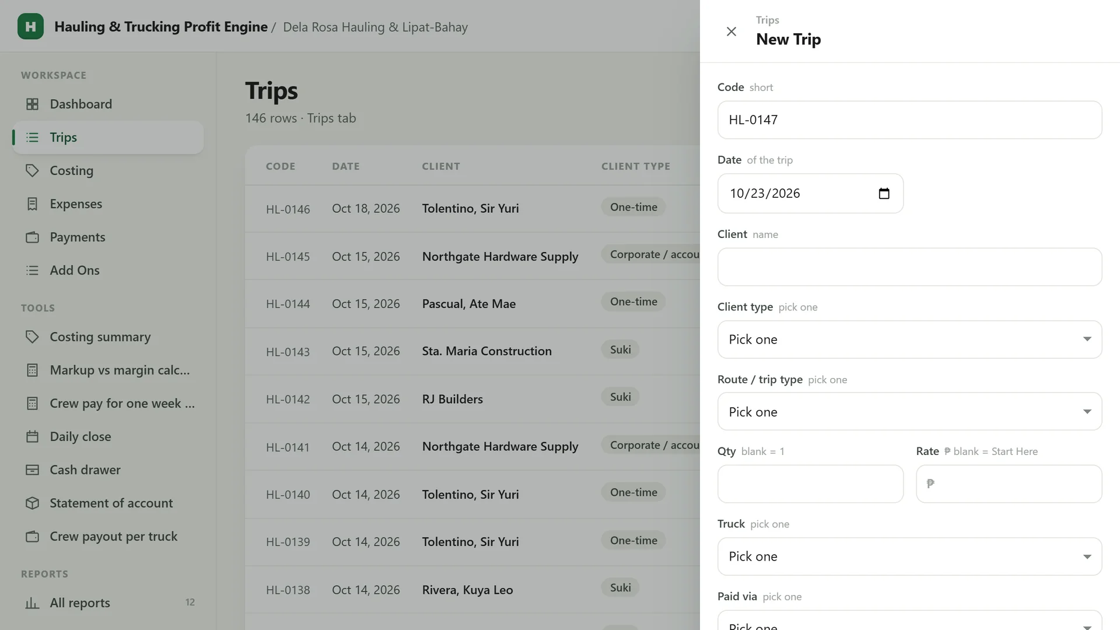Screen dimensions: 1120x630
Task: Open the Route / trip type dropdown
Action: pos(909,411)
